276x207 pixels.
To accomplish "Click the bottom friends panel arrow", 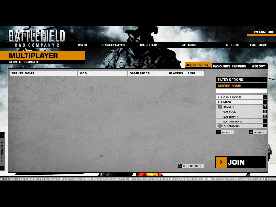I will [2, 168].
